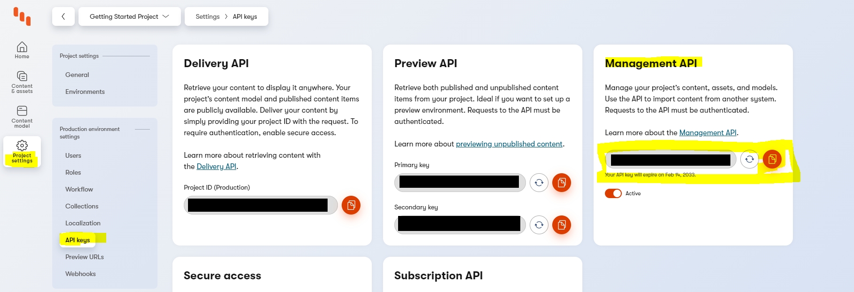Navigate to Localization settings
This screenshot has height=292, width=854.
(x=83, y=223)
